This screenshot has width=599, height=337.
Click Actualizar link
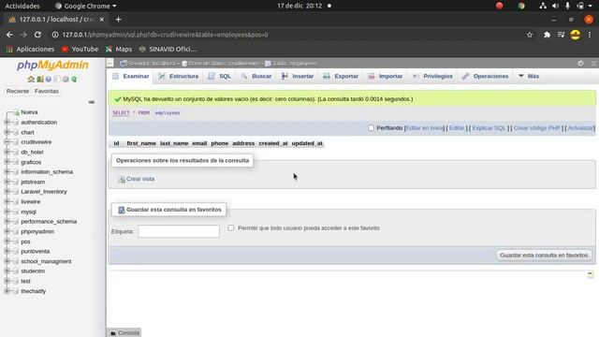pyautogui.click(x=580, y=128)
